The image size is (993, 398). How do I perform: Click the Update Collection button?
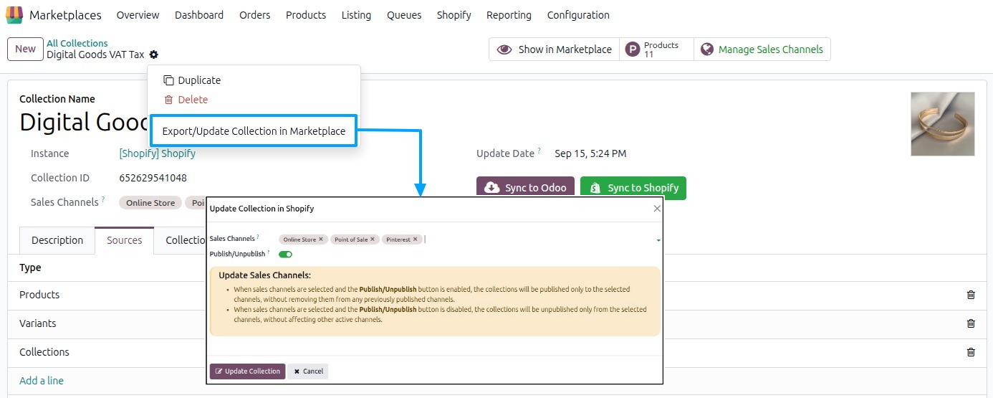click(247, 371)
